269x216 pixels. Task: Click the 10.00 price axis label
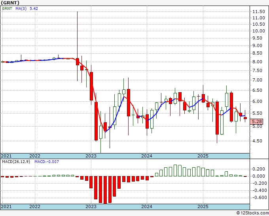point(259,31)
